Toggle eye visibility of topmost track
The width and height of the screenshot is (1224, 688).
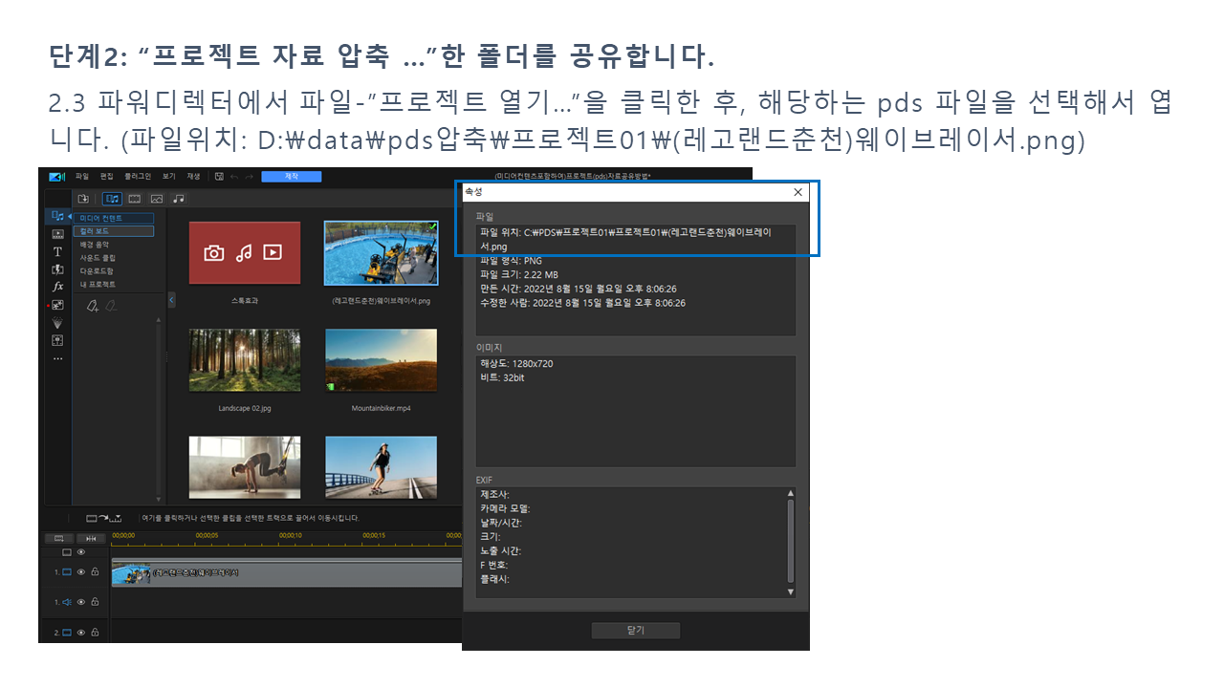[81, 552]
